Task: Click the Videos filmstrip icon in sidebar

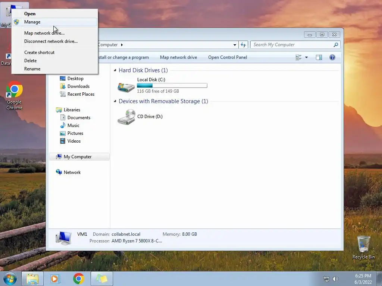Action: click(63, 141)
